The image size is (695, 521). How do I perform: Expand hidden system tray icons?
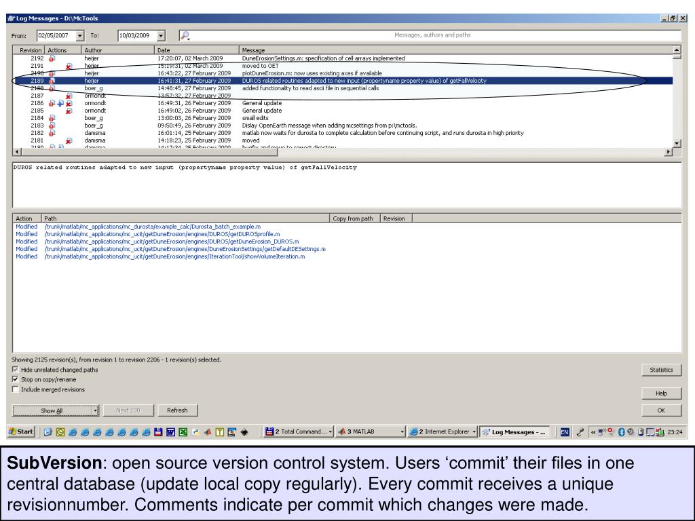[x=593, y=432]
